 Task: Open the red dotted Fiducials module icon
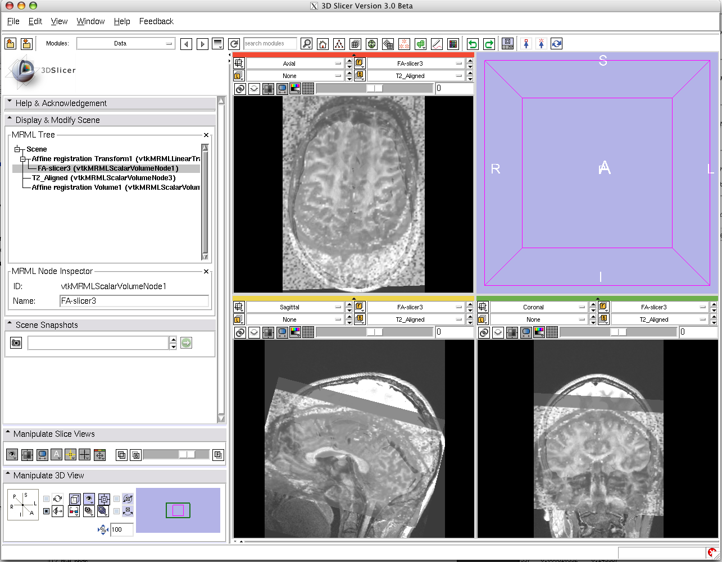point(404,43)
